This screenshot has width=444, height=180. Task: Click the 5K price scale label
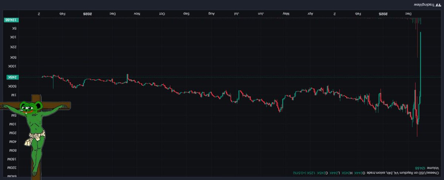click(14, 28)
